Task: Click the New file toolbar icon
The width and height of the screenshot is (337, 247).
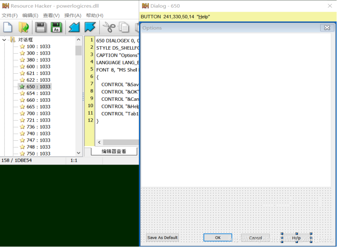Action: coord(8,27)
